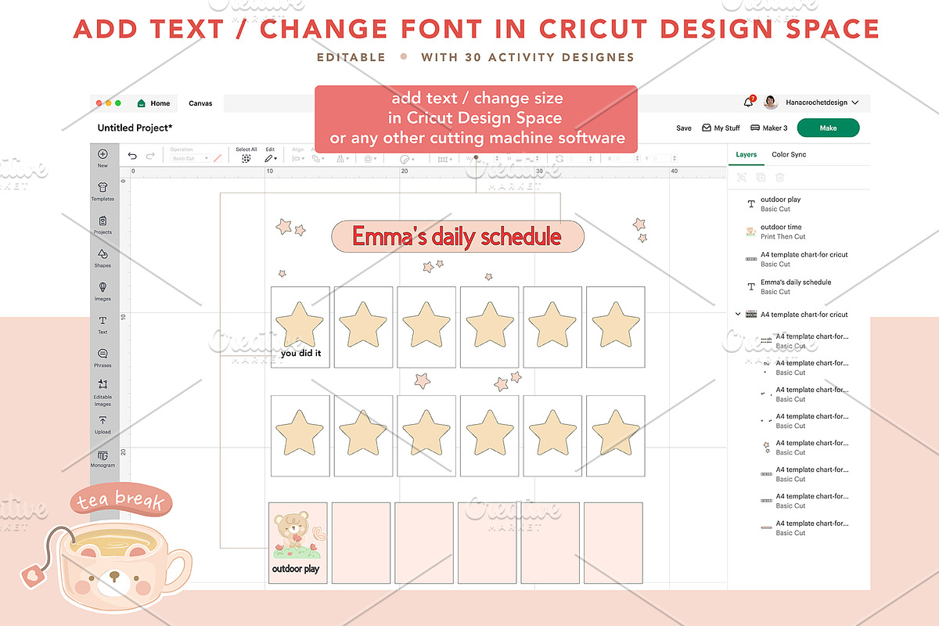Open the Images library
939x626 pixels.
(103, 290)
